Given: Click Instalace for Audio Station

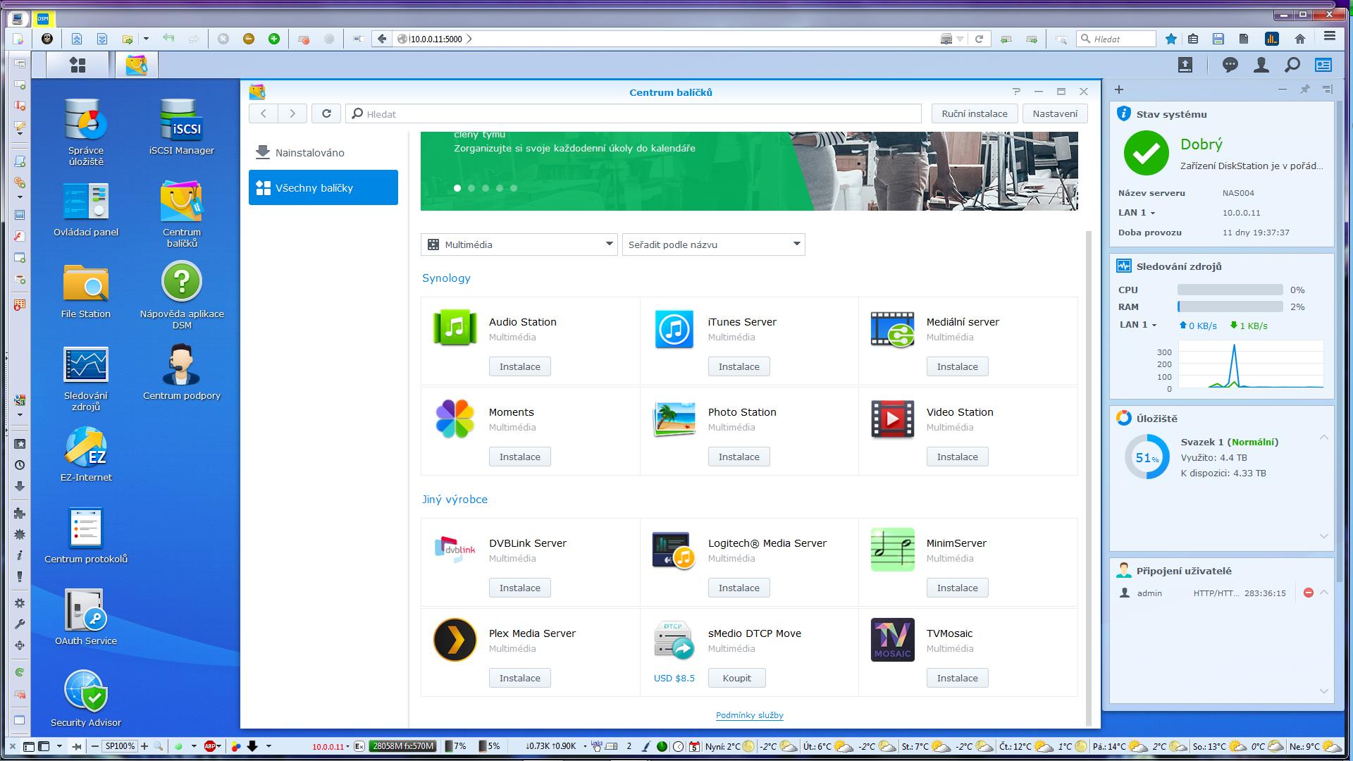Looking at the screenshot, I should pos(519,366).
